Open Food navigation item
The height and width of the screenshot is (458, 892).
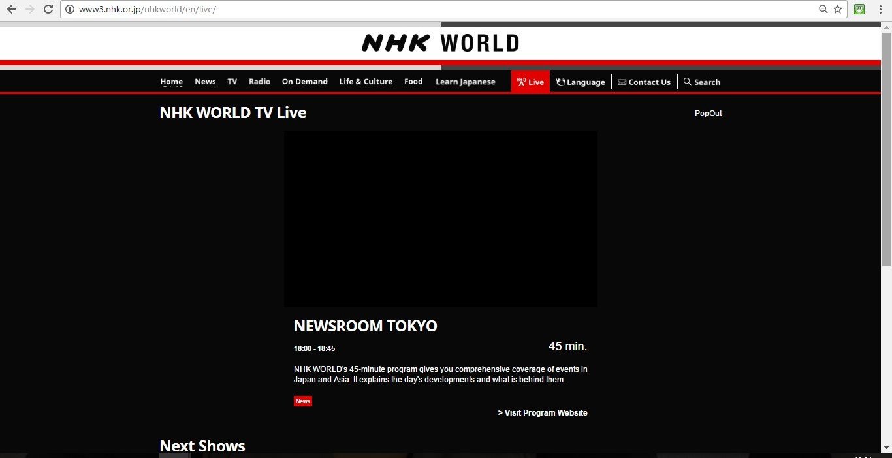[413, 82]
